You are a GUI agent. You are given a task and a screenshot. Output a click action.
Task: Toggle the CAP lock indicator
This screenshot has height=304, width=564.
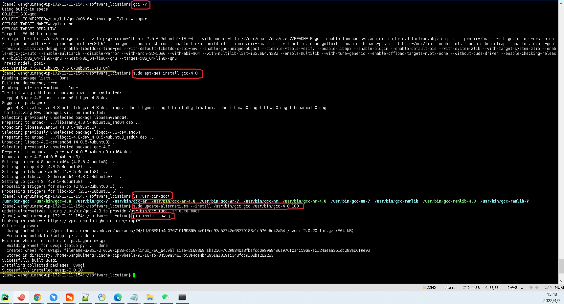pyautogui.click(x=548, y=287)
